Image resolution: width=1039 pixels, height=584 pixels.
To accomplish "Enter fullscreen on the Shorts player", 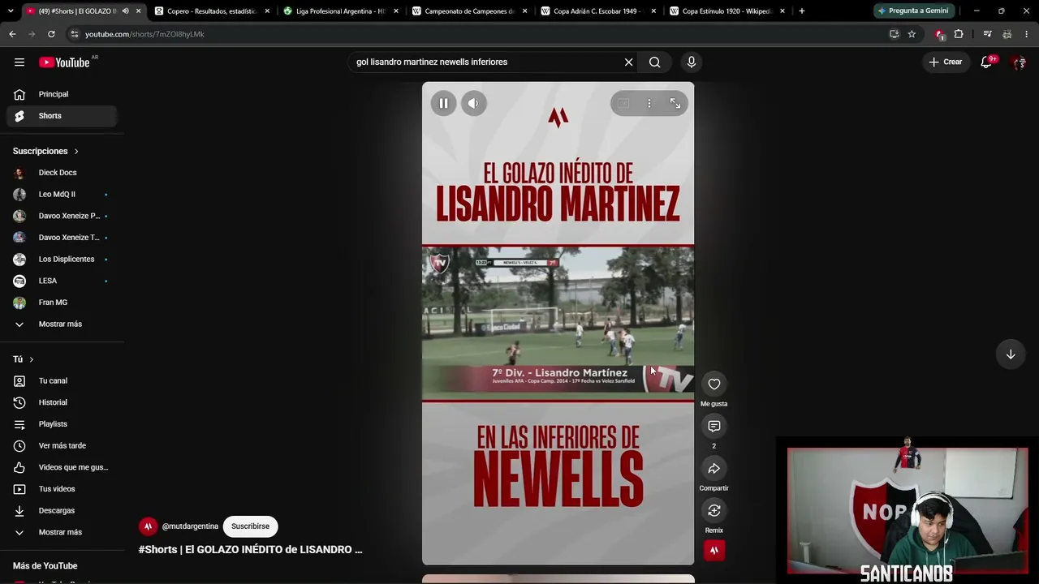I will click(675, 103).
